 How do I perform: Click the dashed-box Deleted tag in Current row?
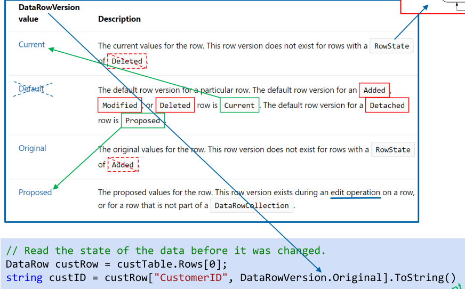[x=127, y=61]
